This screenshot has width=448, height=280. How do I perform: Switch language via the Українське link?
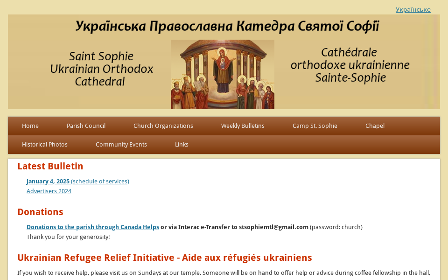pyautogui.click(x=413, y=9)
